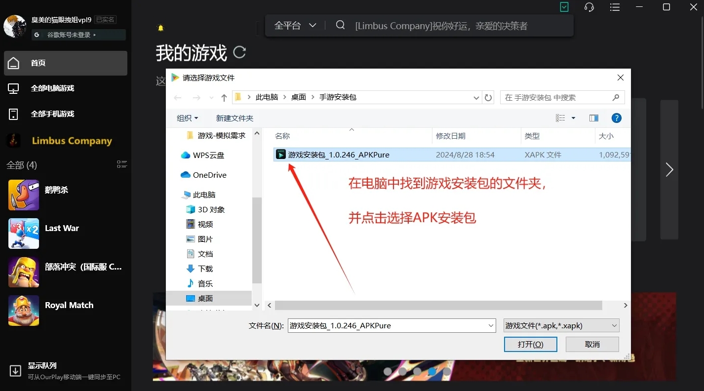Go up one folder level
Viewport: 704px width, 391px height.
(224, 98)
